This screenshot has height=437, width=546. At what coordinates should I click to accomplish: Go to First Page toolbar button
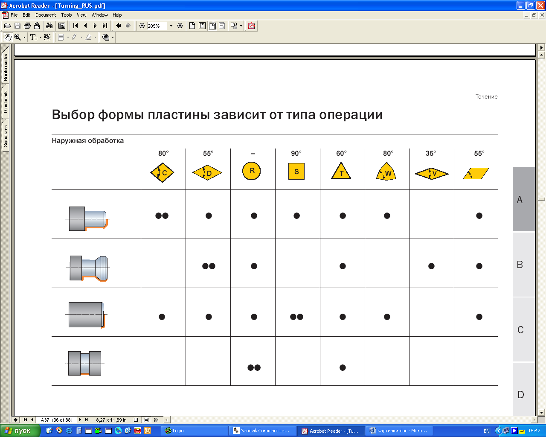pos(76,26)
